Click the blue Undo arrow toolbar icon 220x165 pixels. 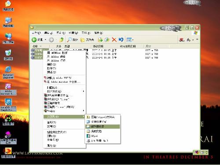[x=121, y=40]
